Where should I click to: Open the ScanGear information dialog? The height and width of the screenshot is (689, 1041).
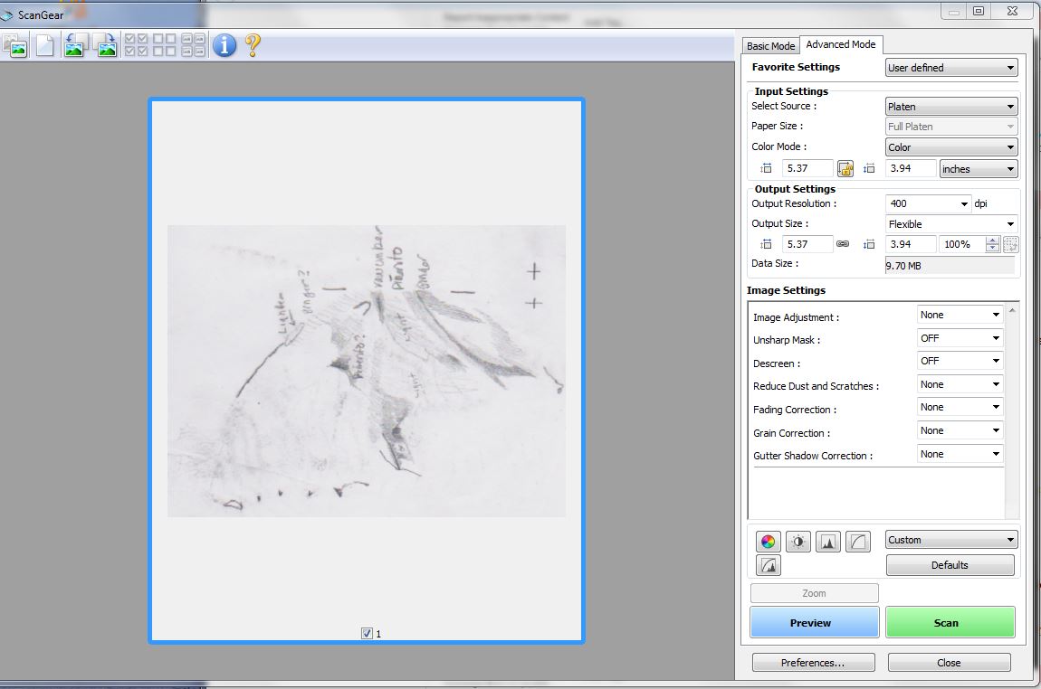pyautogui.click(x=223, y=44)
